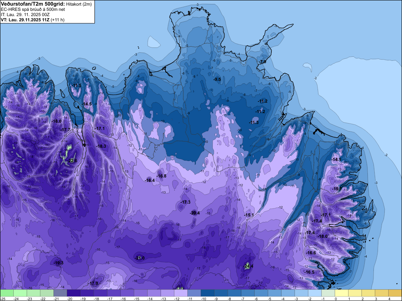Click the dark blue legend swatch above -10
This screenshot has width=402, height=301.
[x=207, y=293]
